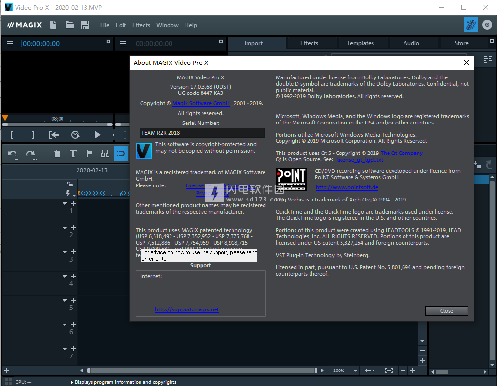Open a project with the folder icon
The width and height of the screenshot is (497, 386).
point(69,25)
